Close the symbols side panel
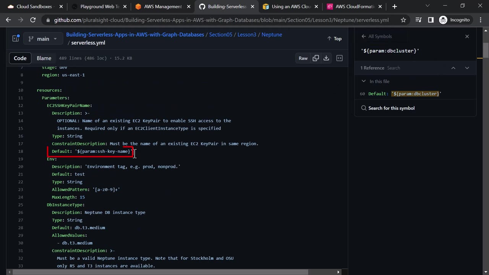This screenshot has width=489, height=275. click(x=467, y=36)
